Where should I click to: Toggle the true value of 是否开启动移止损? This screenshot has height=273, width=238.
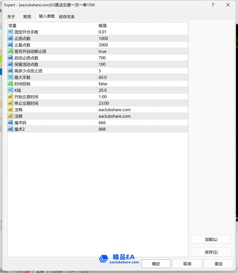103,52
